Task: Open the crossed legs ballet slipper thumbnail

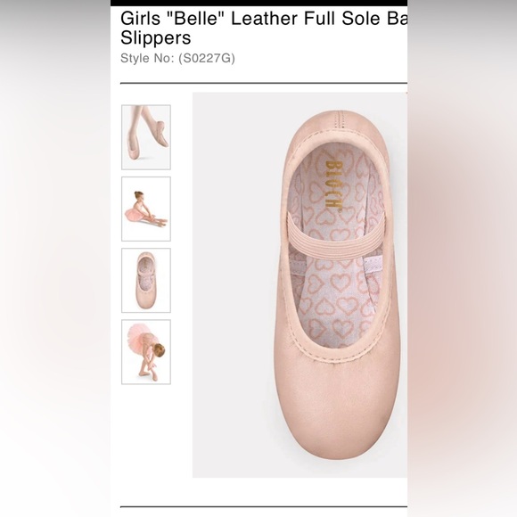Action: tap(146, 137)
